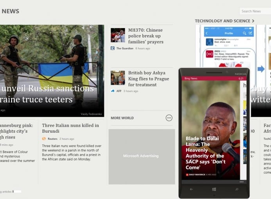Click the NEWS app title

point(11,11)
